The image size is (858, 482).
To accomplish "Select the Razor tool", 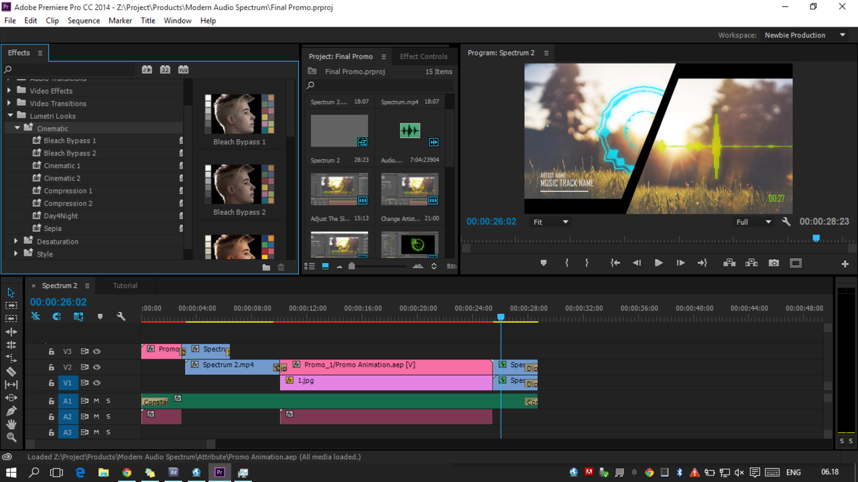I will pos(11,372).
